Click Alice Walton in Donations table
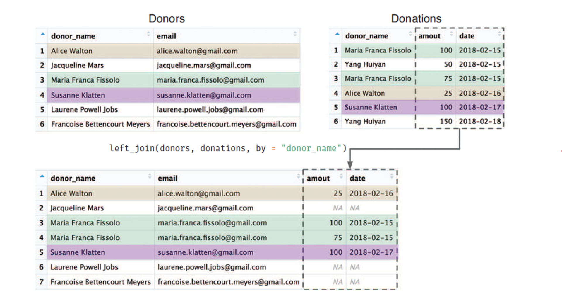 pos(365,93)
